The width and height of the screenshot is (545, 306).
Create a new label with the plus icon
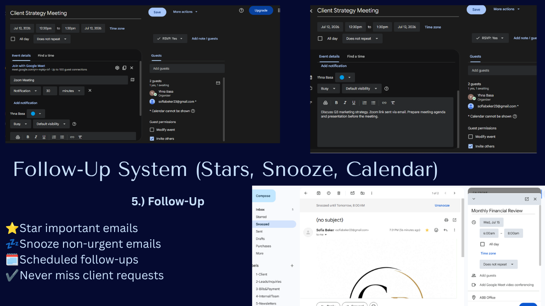pyautogui.click(x=292, y=266)
